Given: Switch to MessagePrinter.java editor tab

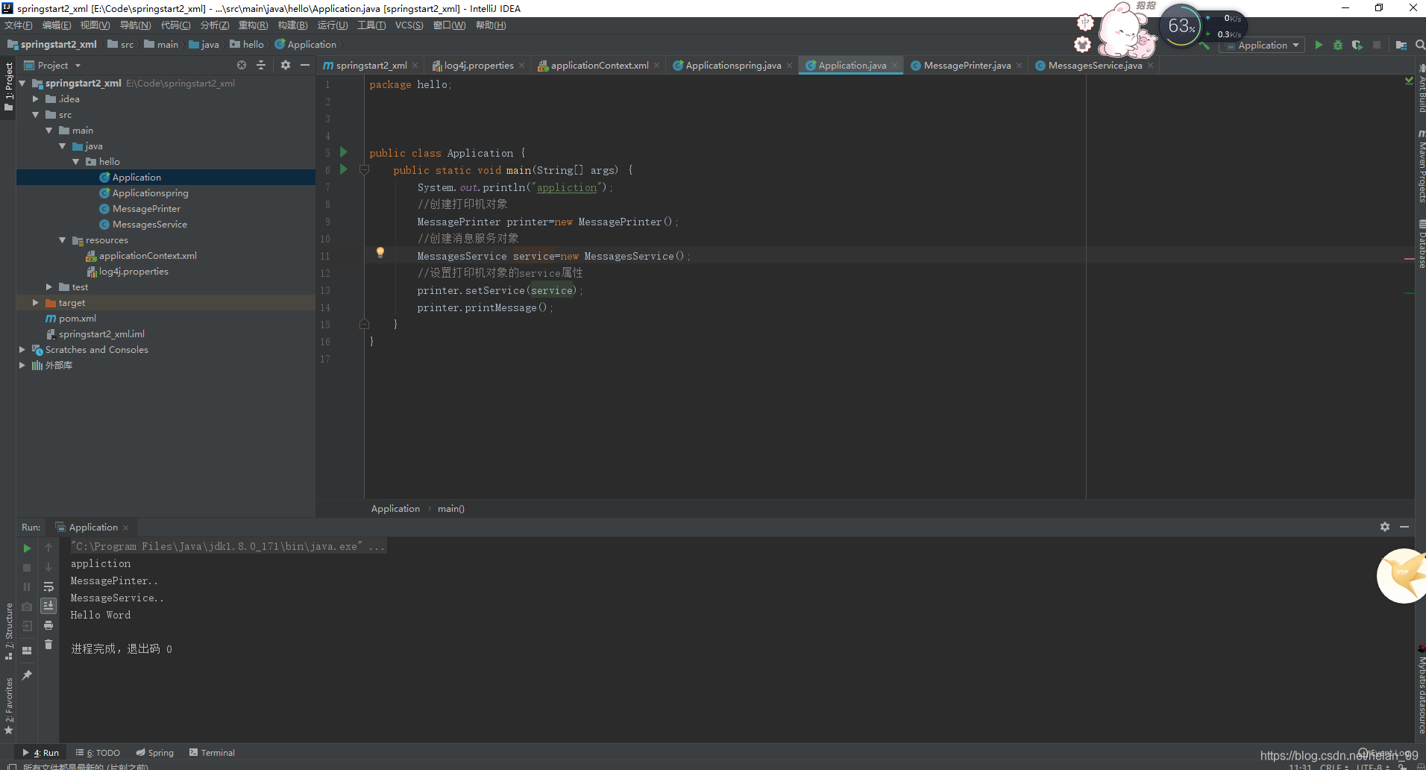Looking at the screenshot, I should click(x=967, y=66).
